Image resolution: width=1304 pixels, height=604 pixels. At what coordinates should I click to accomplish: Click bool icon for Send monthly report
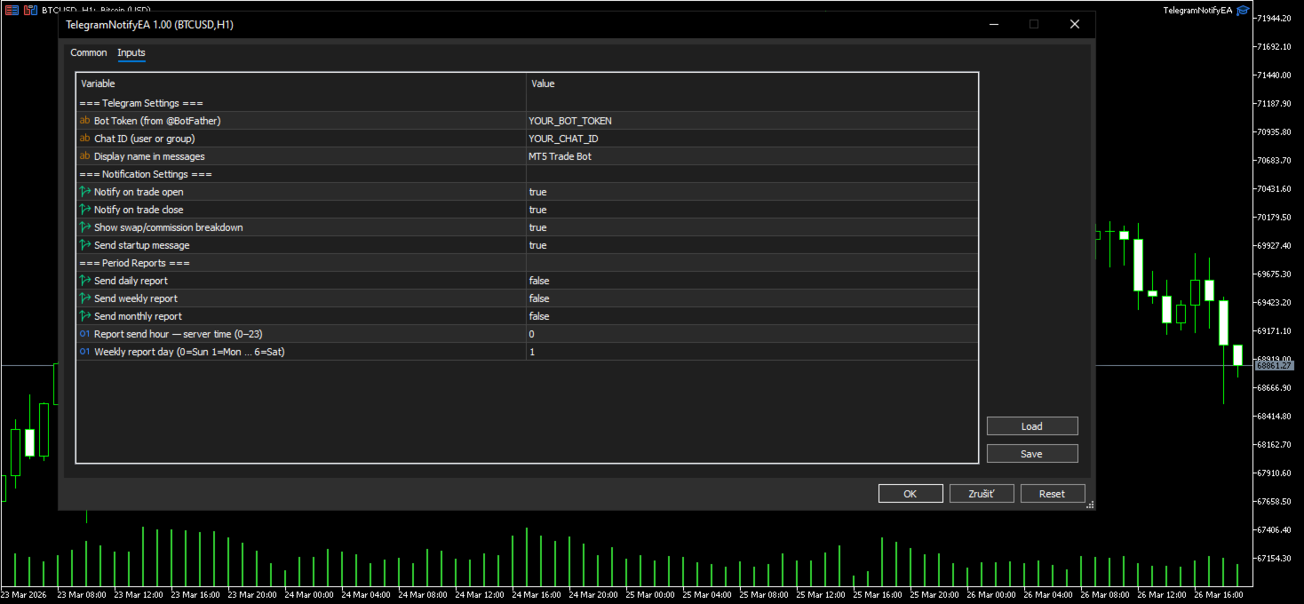85,316
